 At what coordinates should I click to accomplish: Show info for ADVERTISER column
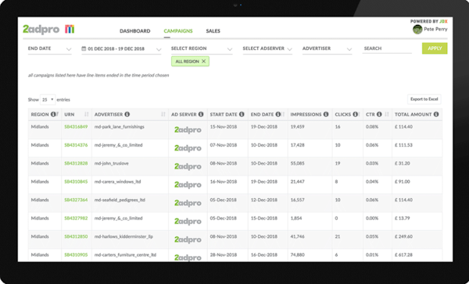tap(127, 115)
